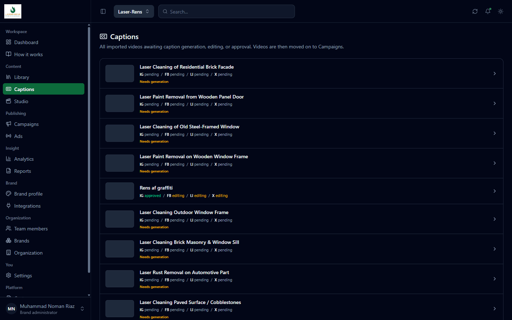Click the Studio icon in the sidebar
Screen dimensions: 512x320
(x=9, y=101)
